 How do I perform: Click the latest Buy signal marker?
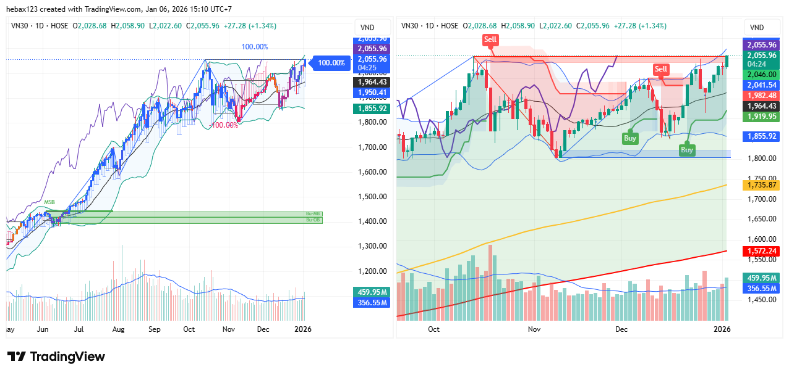687,149
